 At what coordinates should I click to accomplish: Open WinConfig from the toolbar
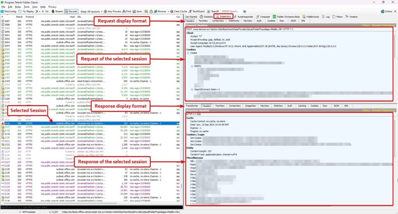coord(9,11)
